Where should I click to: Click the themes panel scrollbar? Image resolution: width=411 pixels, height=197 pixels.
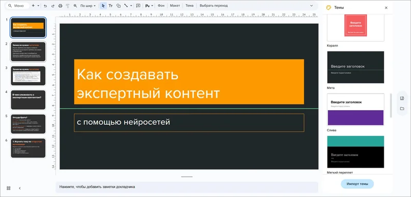point(391,105)
